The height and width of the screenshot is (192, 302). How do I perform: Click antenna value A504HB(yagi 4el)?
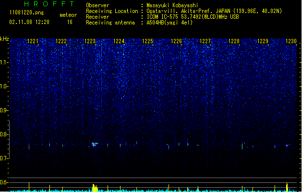169,23
